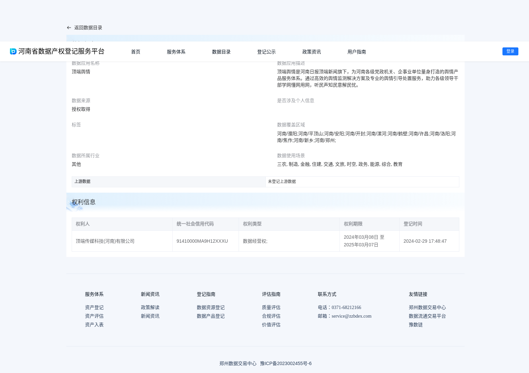
Task: Click the 新闻资讯 footer column heading
Action: pos(150,294)
